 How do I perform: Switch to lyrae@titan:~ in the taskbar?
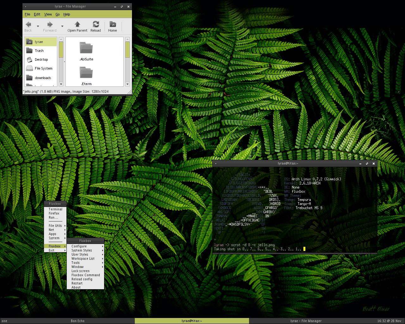pyautogui.click(x=192, y=321)
